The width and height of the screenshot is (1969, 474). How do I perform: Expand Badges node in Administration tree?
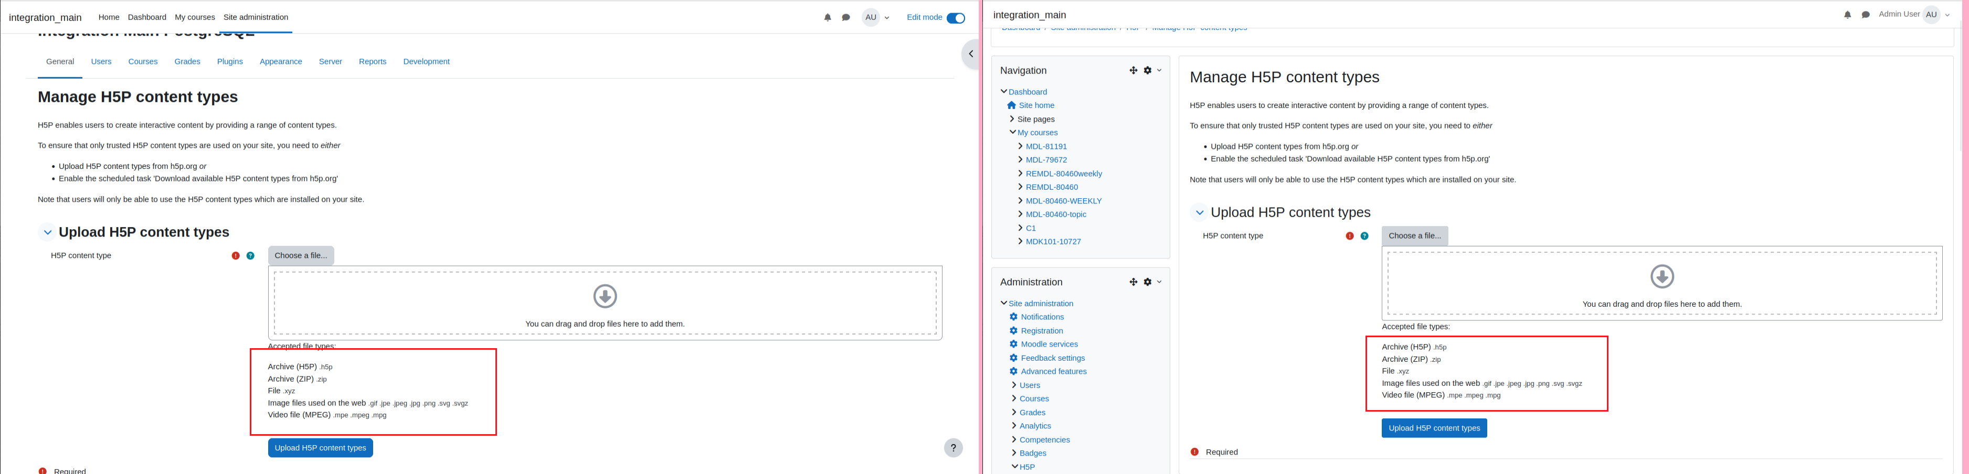click(1013, 453)
